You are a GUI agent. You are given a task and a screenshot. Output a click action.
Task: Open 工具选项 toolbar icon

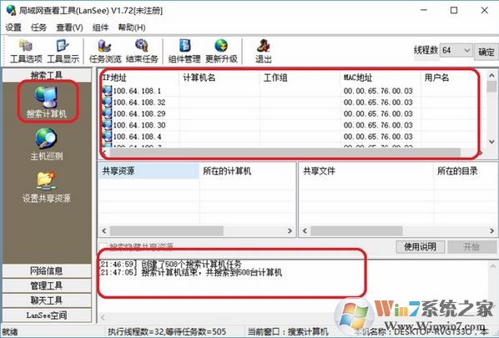pos(26,51)
